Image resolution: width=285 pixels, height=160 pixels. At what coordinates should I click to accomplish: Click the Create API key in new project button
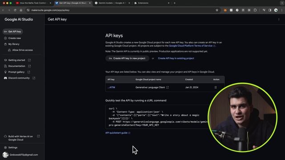127,58
